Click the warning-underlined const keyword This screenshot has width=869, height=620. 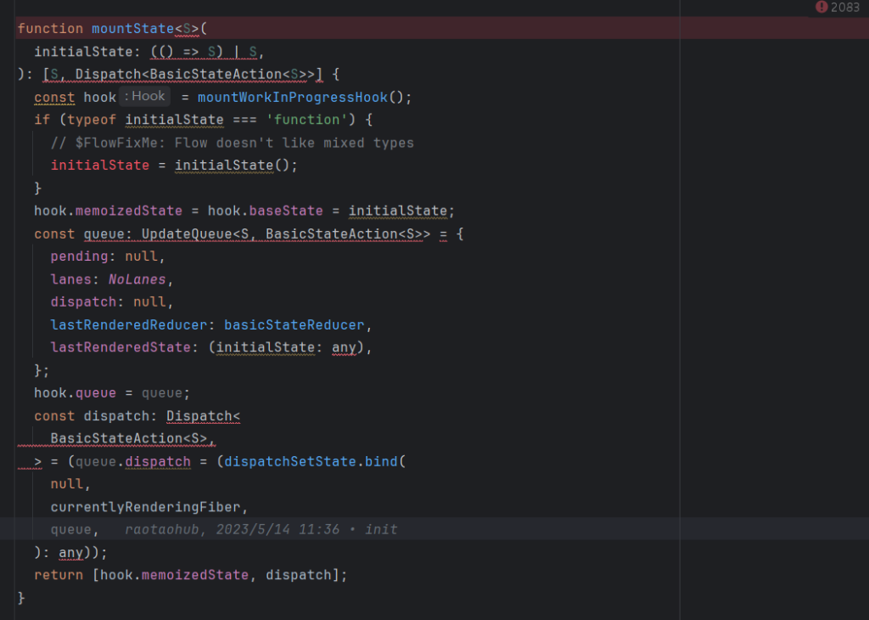click(53, 96)
